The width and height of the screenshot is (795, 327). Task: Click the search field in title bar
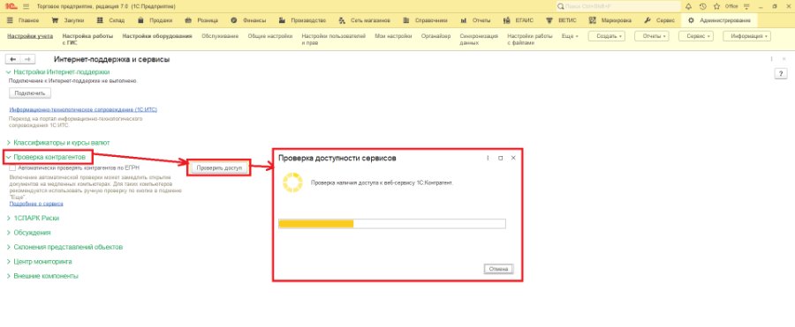click(x=618, y=6)
